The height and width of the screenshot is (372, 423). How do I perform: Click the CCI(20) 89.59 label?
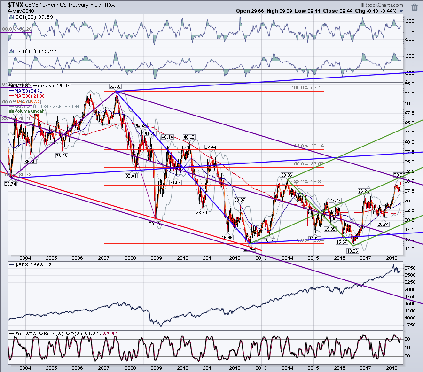click(34, 17)
